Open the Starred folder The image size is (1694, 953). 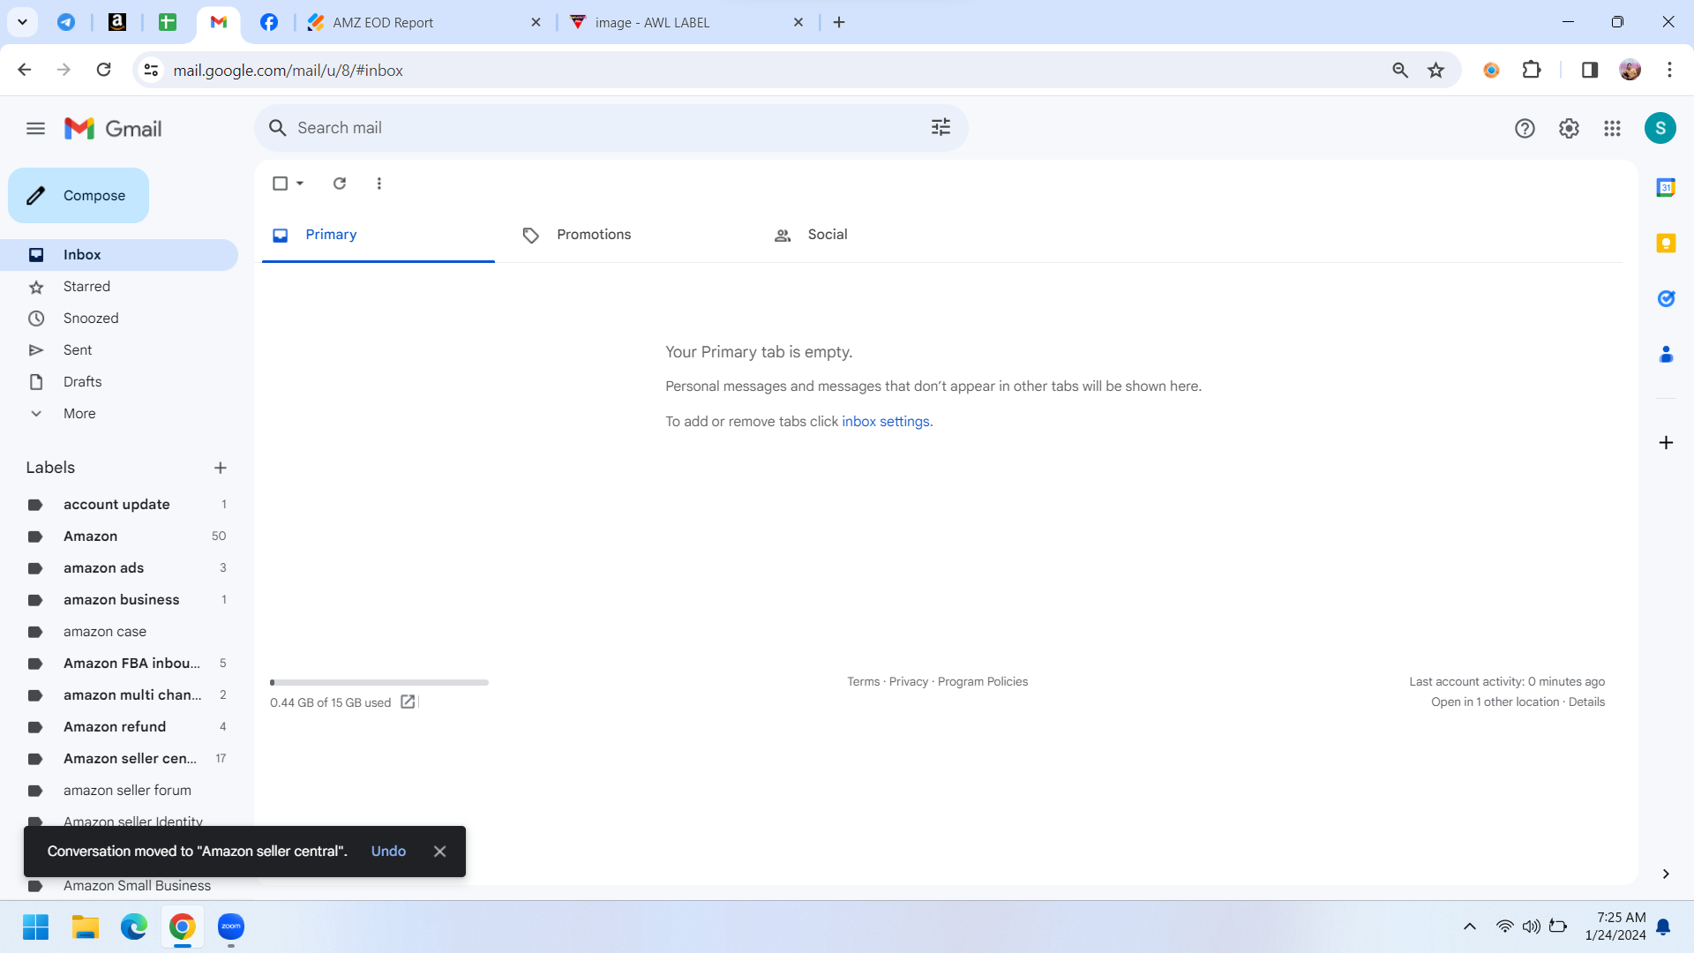click(x=119, y=287)
